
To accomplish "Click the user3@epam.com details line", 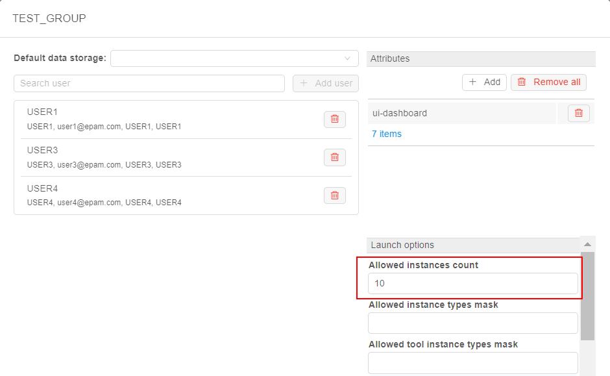I will coord(104,165).
